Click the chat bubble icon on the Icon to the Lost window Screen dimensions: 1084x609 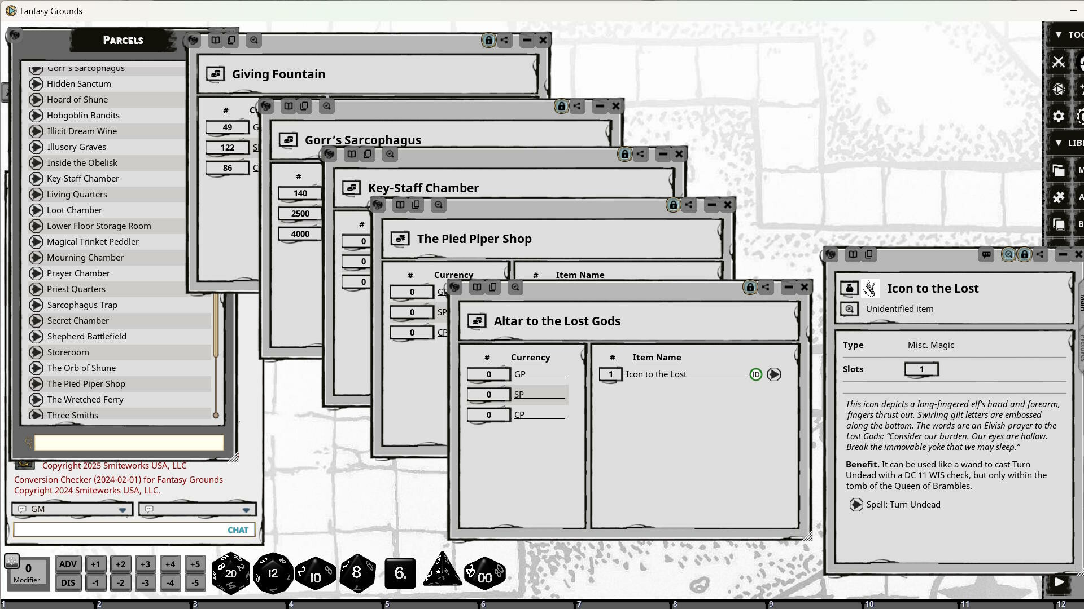pos(986,255)
